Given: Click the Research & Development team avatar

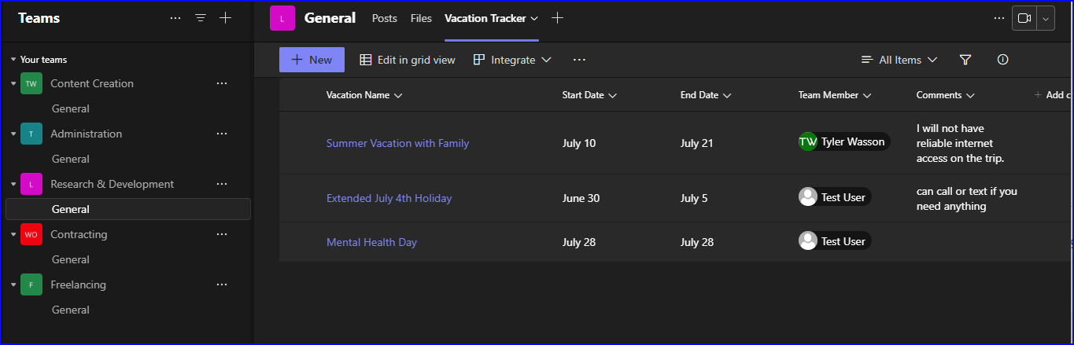Looking at the screenshot, I should click(31, 184).
